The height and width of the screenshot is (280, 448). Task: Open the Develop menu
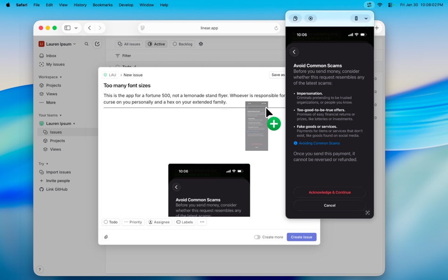click(x=126, y=5)
